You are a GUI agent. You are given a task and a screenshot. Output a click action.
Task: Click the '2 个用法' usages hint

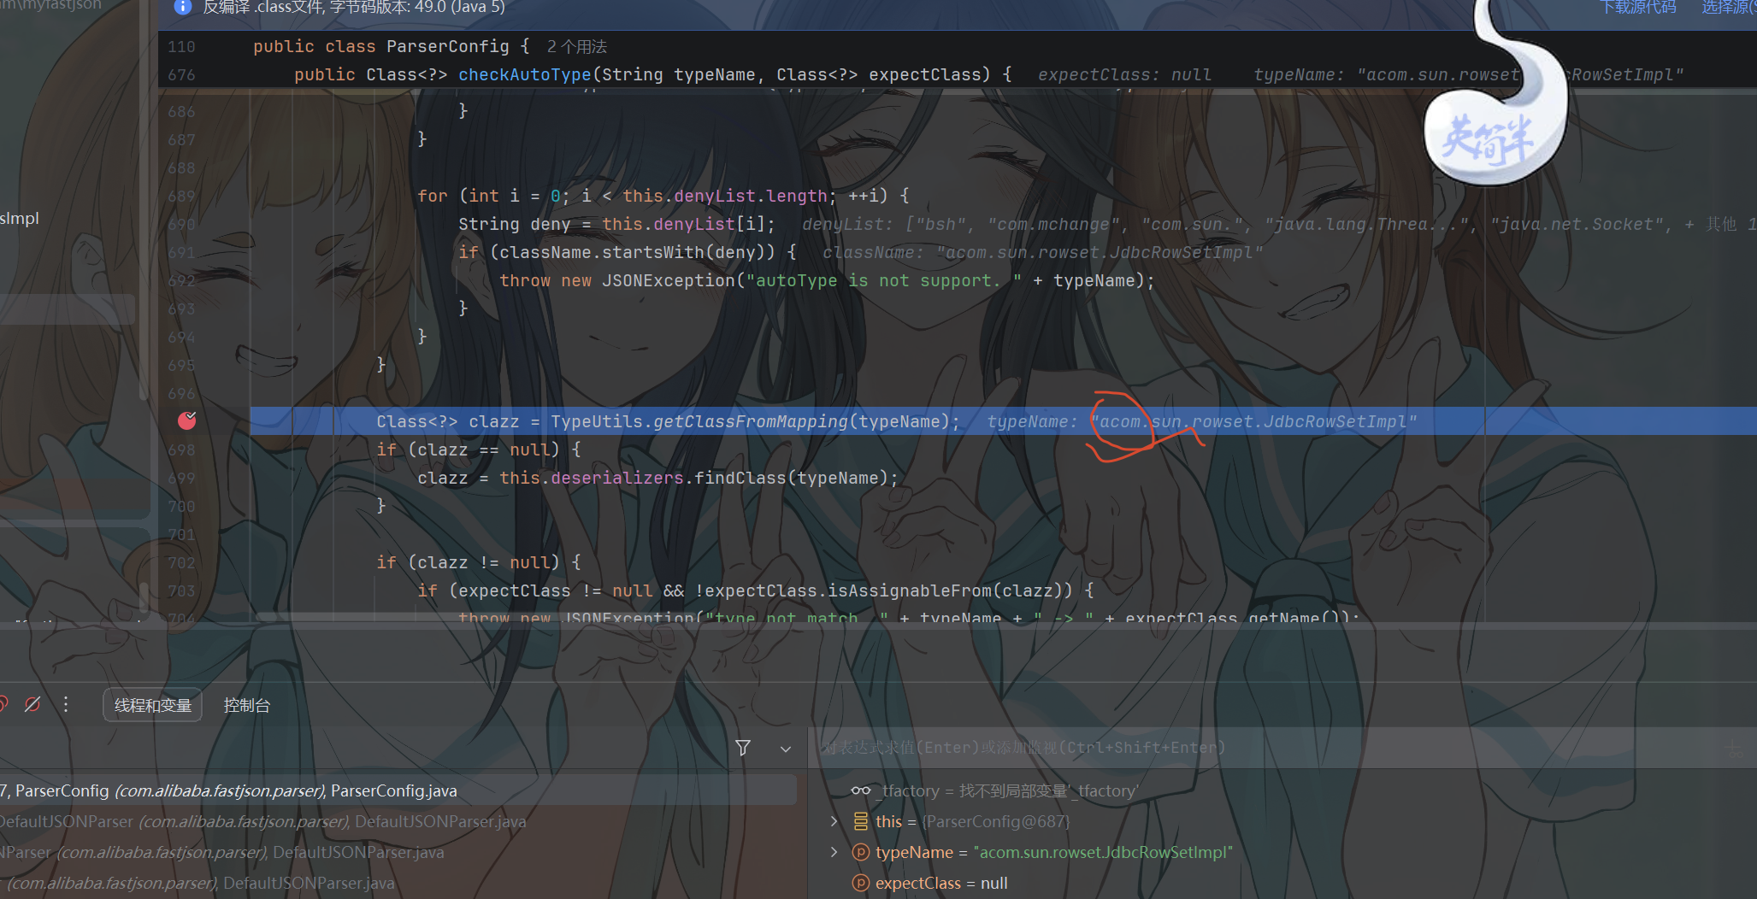point(576,46)
